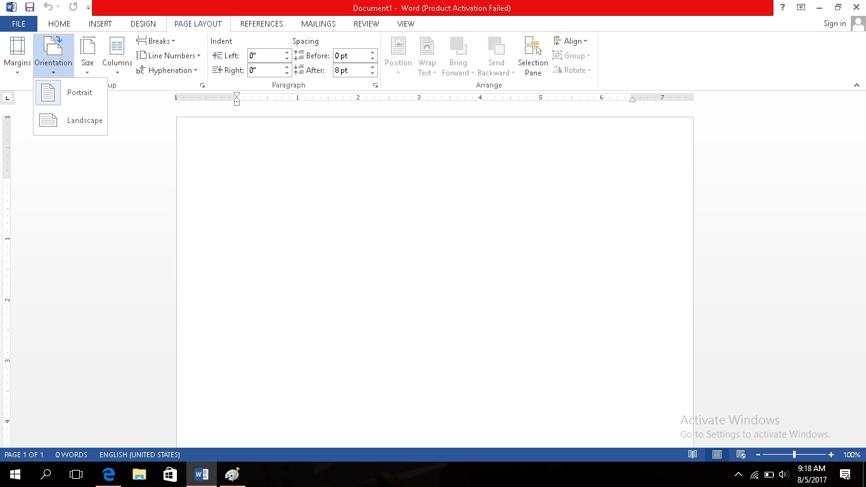The width and height of the screenshot is (866, 487).
Task: Open the Store from the taskbar
Action: [169, 474]
